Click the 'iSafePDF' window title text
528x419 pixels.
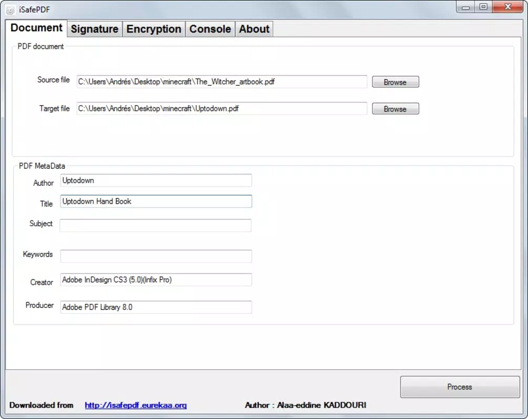[34, 10]
